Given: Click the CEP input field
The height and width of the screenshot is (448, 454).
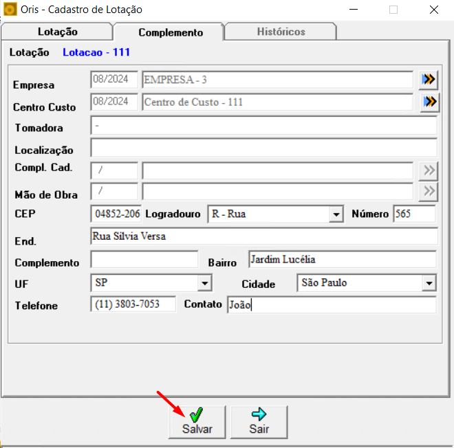Looking at the screenshot, I should [x=116, y=214].
